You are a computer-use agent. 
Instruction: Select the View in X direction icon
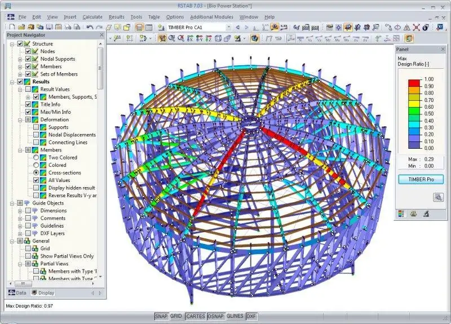click(x=190, y=38)
